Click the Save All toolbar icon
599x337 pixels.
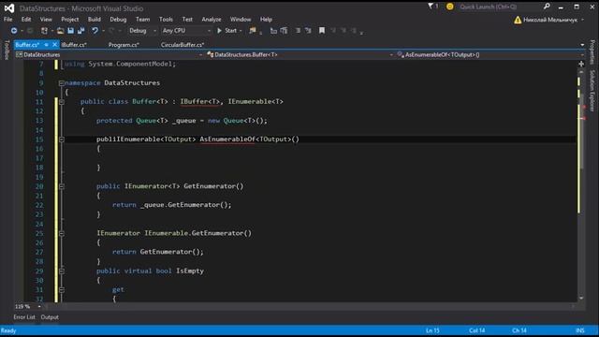81,31
